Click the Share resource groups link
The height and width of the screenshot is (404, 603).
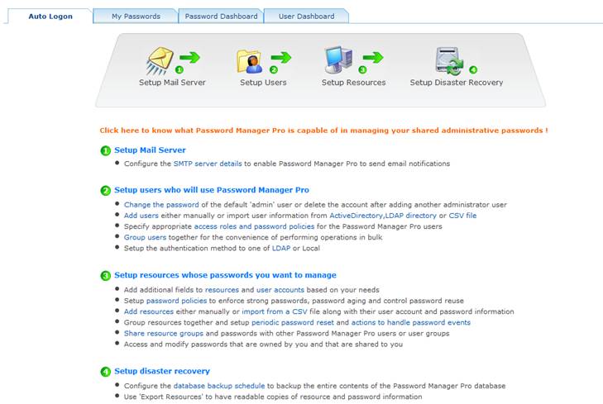point(164,333)
